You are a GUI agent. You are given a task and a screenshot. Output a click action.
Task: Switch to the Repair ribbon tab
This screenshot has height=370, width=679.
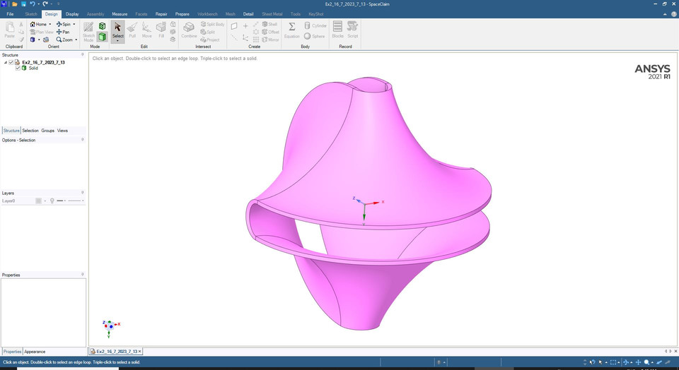tap(161, 14)
